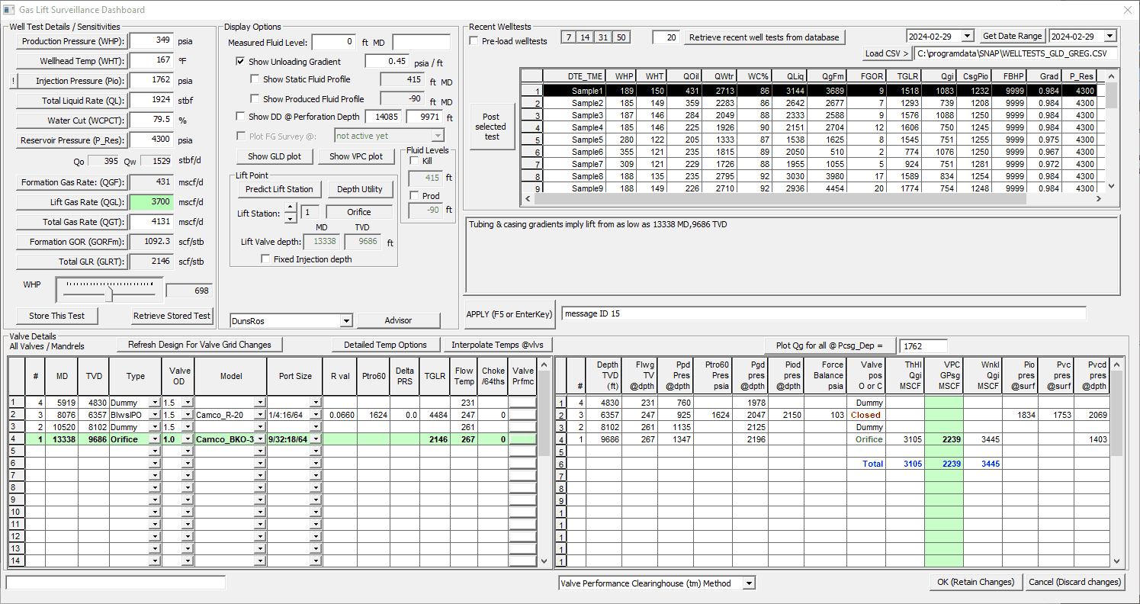The height and width of the screenshot is (604, 1140).
Task: Open the Valve Performance Clearinghouse Method dropdown
Action: pyautogui.click(x=749, y=583)
